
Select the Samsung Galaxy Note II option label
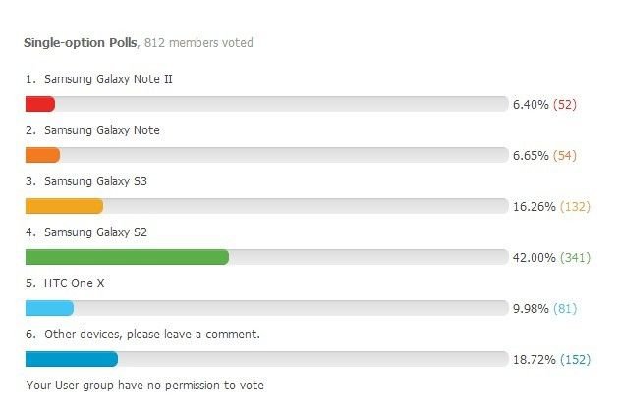point(108,79)
